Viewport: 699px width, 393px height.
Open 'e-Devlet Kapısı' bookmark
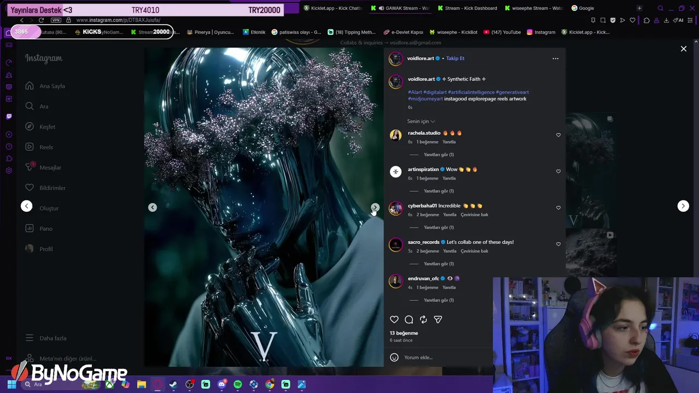click(404, 32)
